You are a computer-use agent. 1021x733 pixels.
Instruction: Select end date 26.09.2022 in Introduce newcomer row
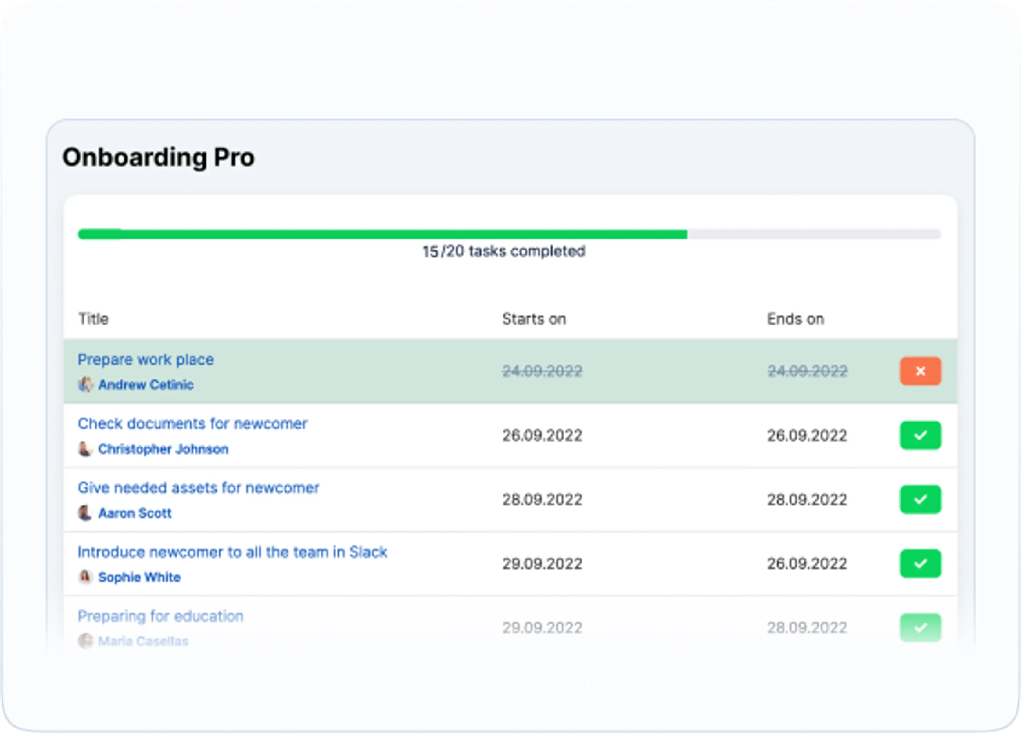click(807, 563)
